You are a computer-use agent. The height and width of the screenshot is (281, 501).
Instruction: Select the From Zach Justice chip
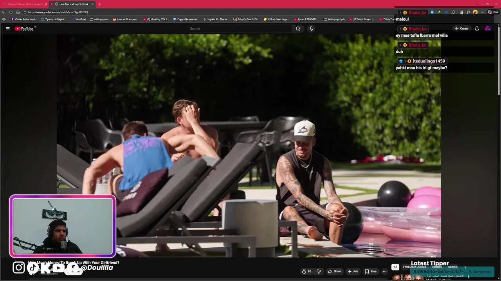point(414,267)
